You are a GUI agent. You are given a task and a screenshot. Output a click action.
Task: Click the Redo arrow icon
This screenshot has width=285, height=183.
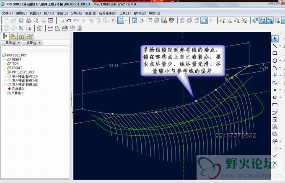click(x=76, y=20)
